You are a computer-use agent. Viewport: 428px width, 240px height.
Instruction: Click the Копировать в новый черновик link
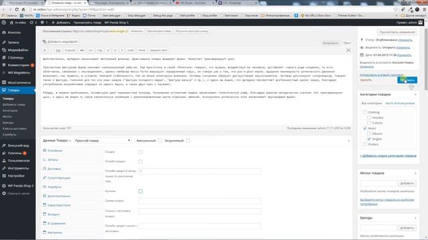[381, 75]
